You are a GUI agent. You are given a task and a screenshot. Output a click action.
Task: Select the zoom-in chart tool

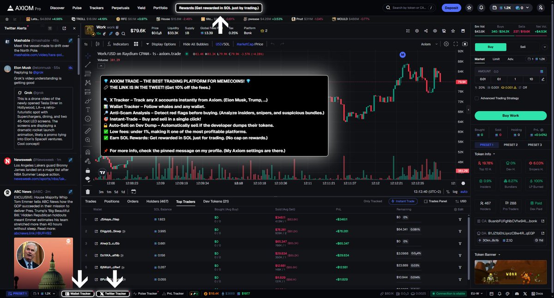click(88, 140)
